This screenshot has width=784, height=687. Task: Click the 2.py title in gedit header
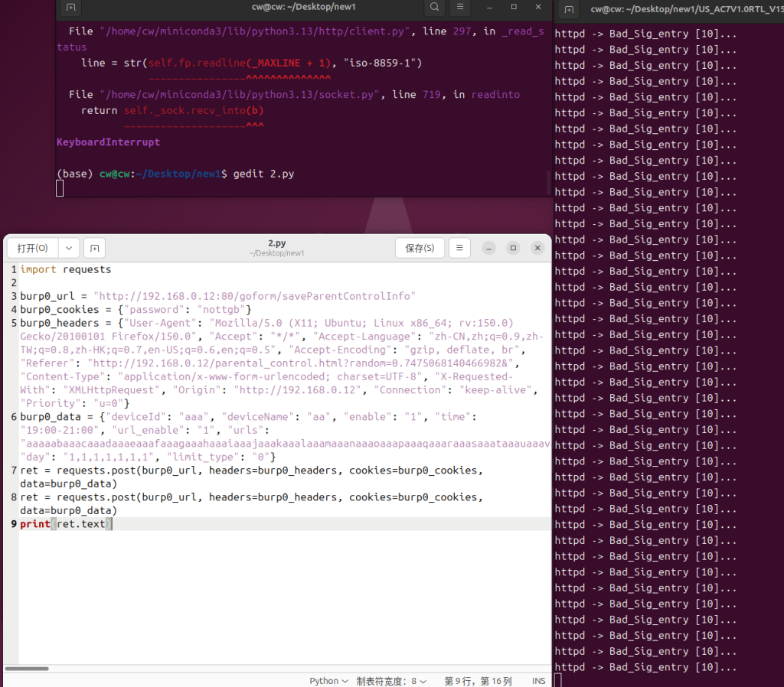pos(276,243)
